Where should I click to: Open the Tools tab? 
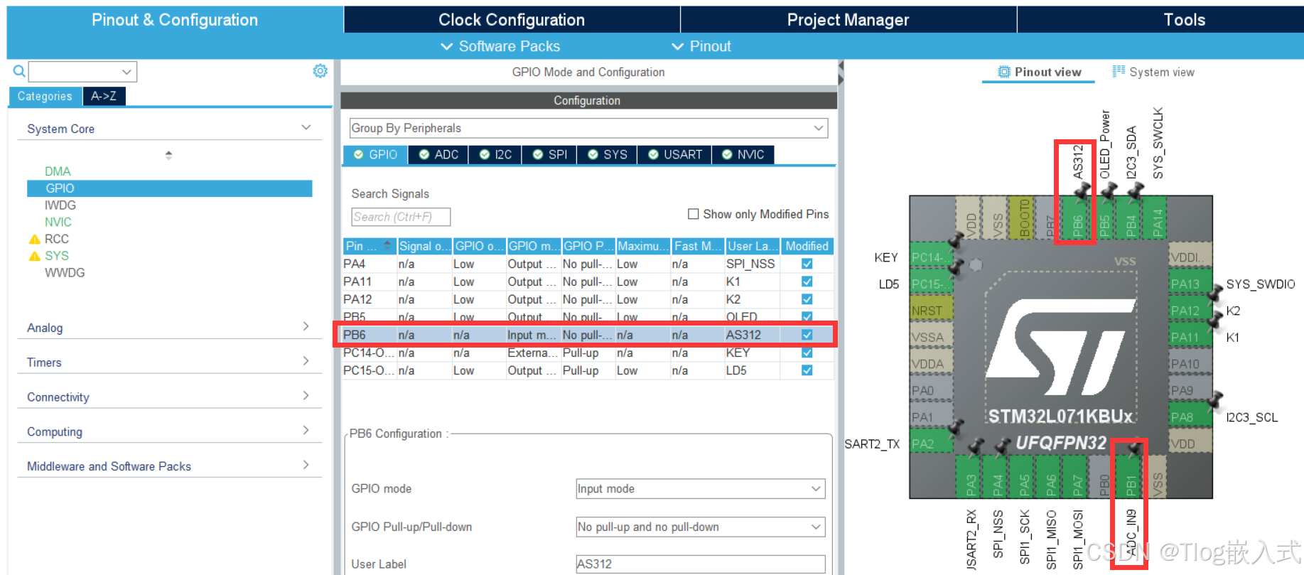[x=1184, y=20]
